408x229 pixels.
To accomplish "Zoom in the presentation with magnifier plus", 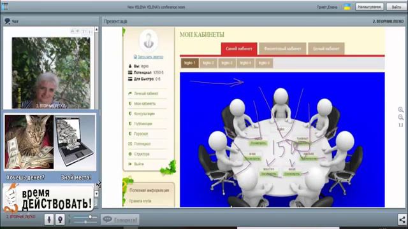I will click(401, 109).
